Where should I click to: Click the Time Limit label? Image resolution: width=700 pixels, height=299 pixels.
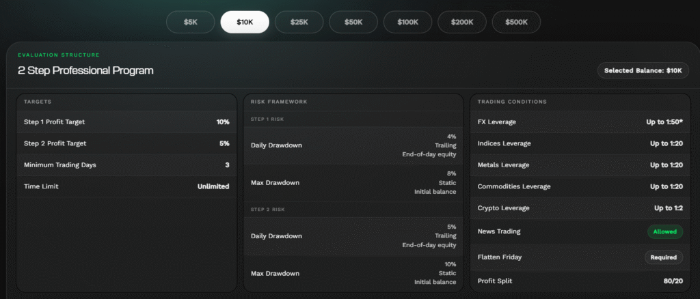41,186
